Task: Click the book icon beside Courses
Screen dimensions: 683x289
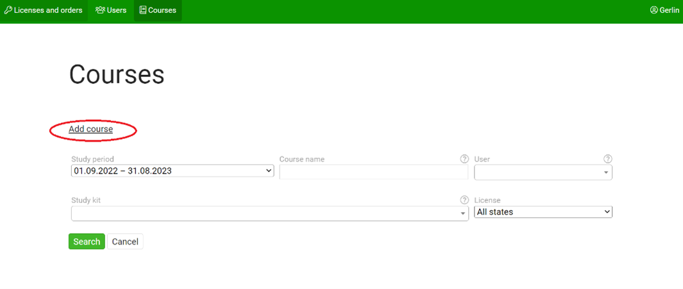Action: coord(143,10)
